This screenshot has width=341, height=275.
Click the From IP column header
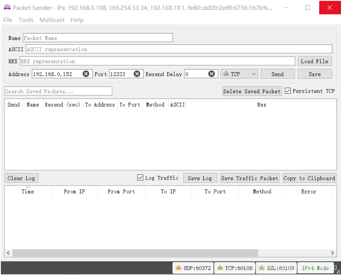tap(75, 191)
